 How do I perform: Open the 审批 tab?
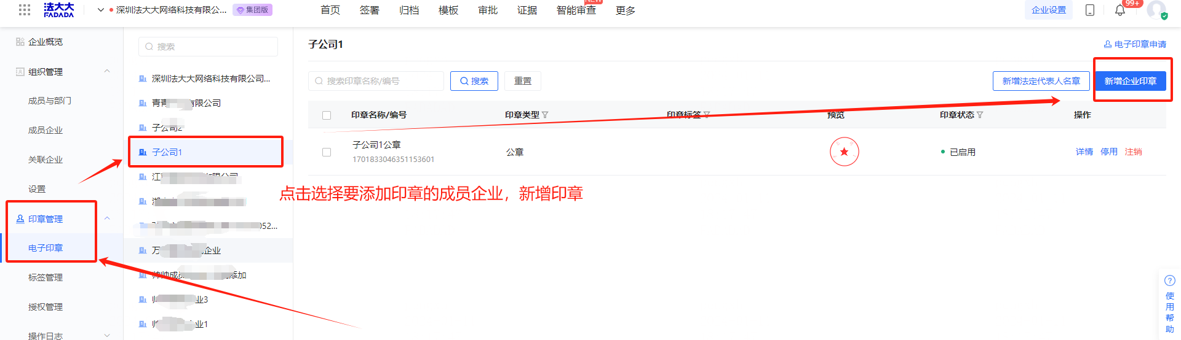(x=488, y=10)
